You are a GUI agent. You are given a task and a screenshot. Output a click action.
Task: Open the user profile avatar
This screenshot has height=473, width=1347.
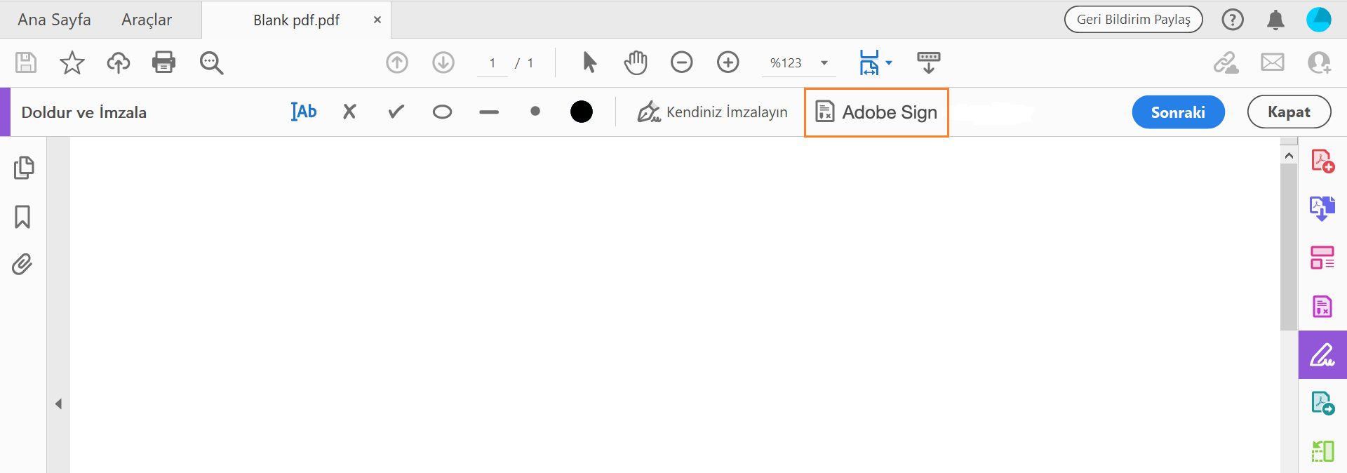pyautogui.click(x=1319, y=20)
